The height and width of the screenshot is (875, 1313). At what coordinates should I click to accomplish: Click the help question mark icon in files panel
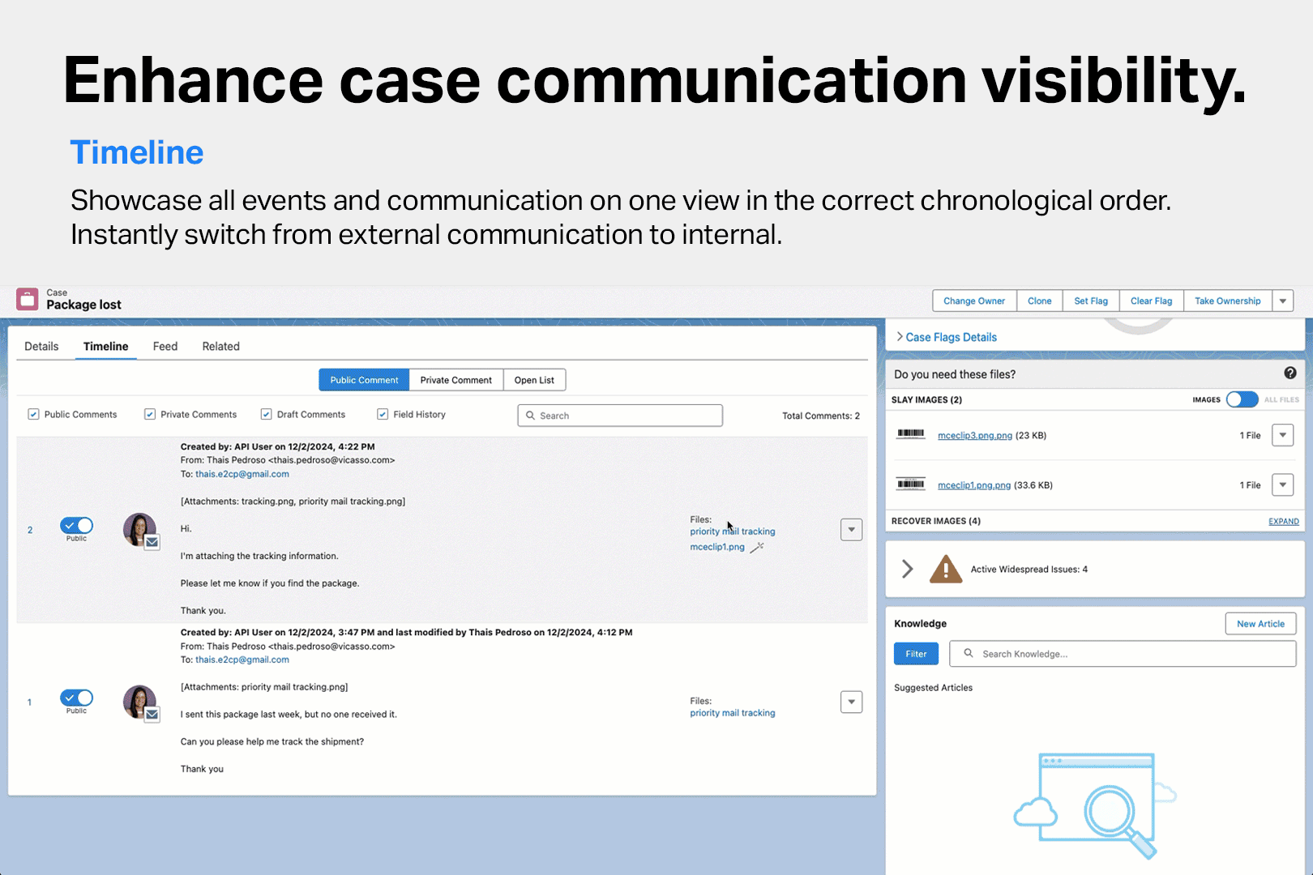click(1290, 373)
